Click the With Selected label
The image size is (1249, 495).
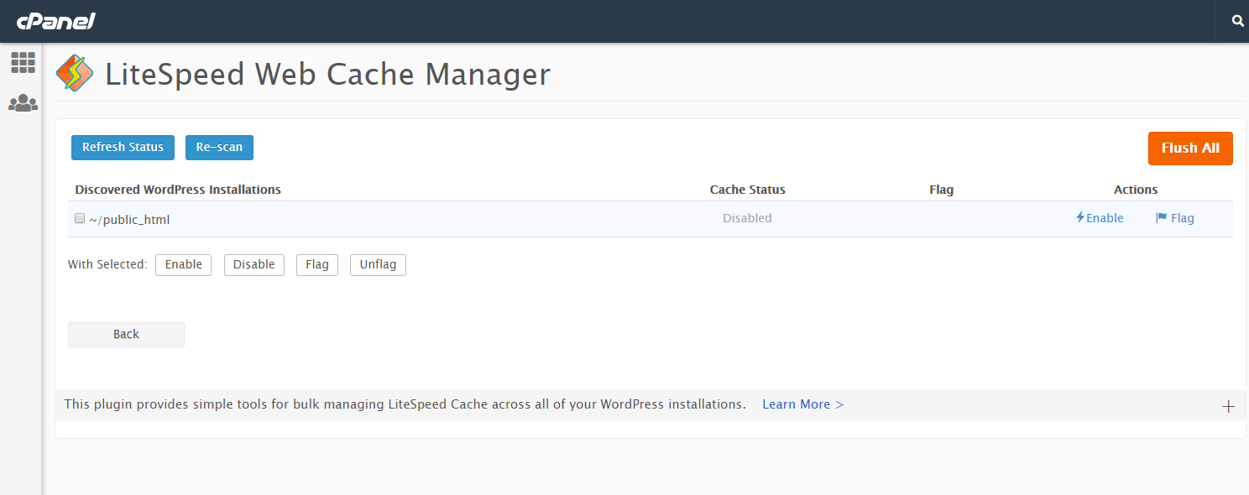tap(107, 264)
